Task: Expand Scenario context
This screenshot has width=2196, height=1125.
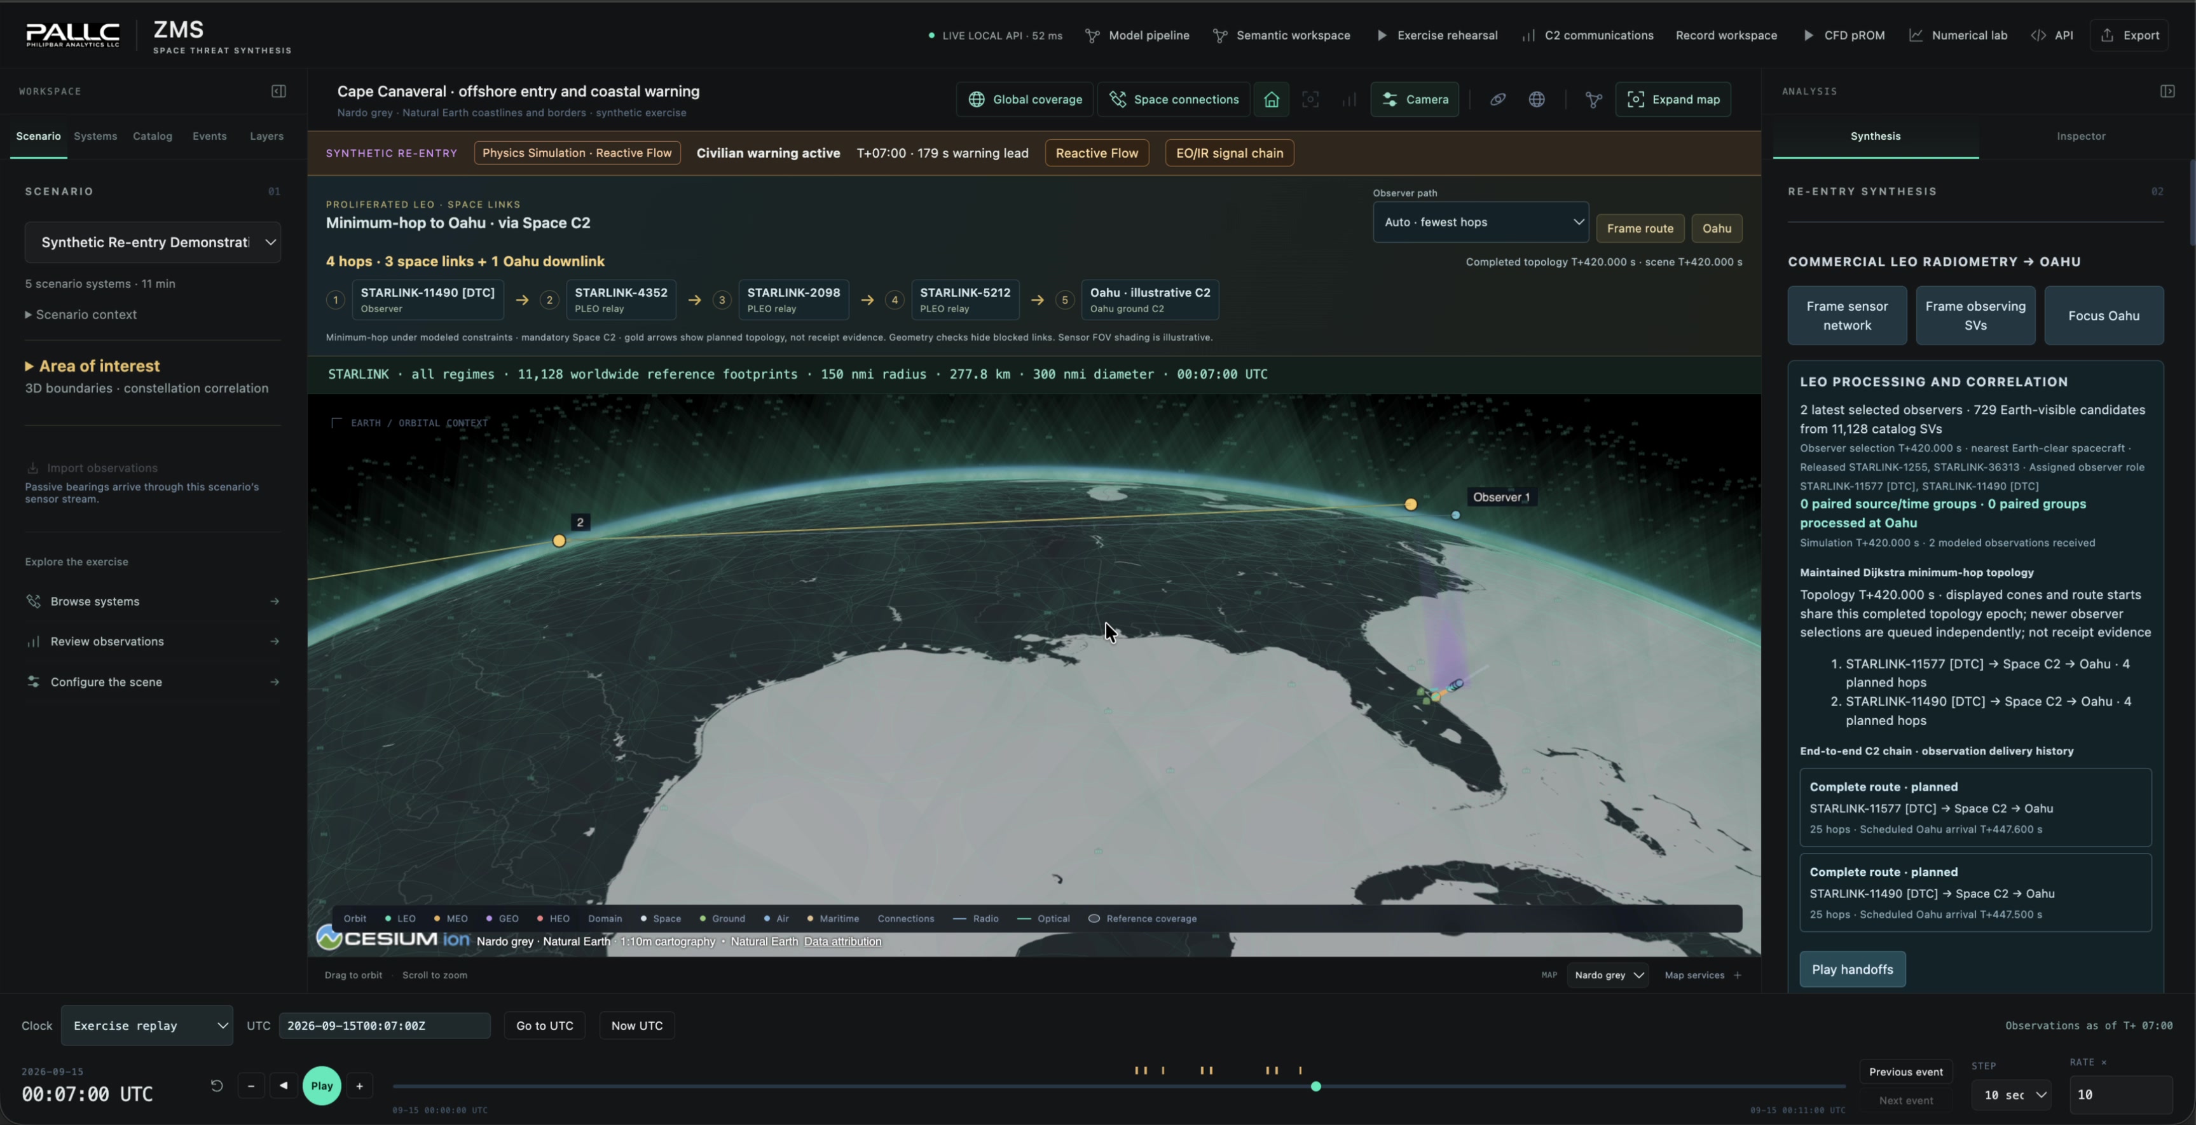Action: (x=81, y=315)
